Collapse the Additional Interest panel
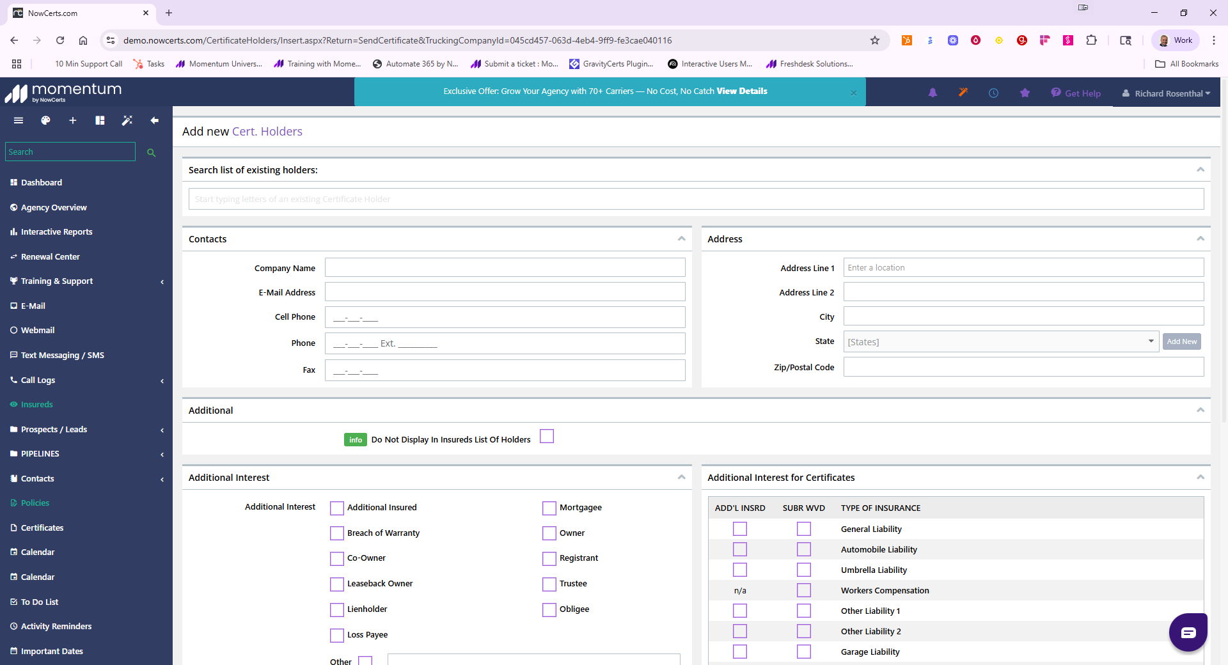Screen dimensions: 1228x665 point(682,477)
